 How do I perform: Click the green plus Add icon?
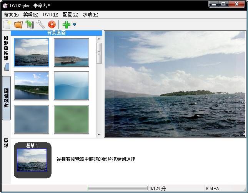[66, 25]
